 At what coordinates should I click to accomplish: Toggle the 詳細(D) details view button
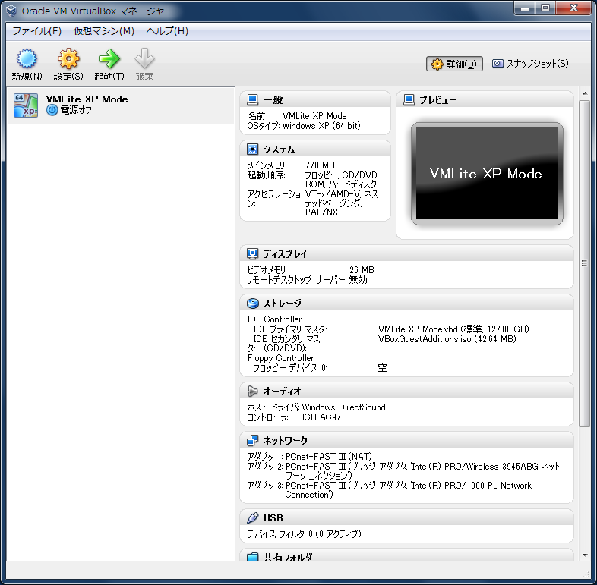pyautogui.click(x=454, y=64)
